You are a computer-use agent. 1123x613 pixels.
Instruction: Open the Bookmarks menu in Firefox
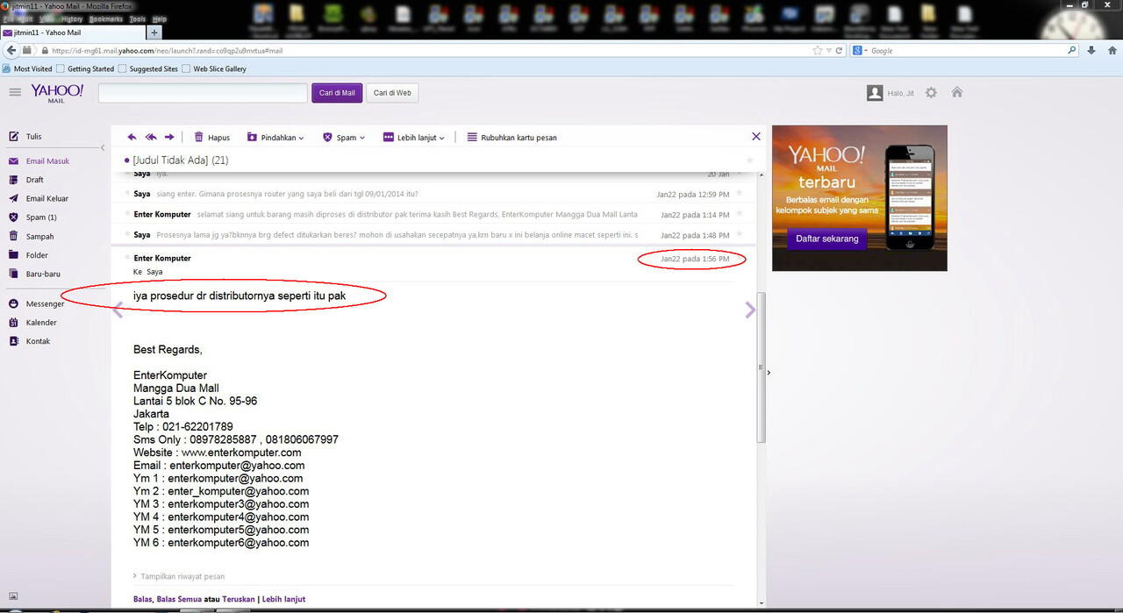pyautogui.click(x=106, y=18)
